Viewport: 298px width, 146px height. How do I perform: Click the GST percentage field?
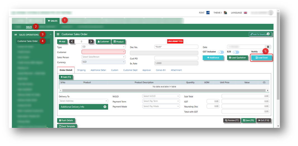213,101
